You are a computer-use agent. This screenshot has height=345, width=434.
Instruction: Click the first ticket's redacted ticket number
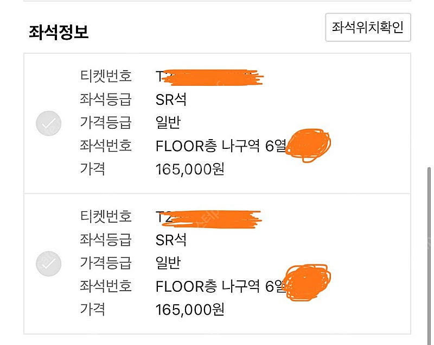coord(209,77)
